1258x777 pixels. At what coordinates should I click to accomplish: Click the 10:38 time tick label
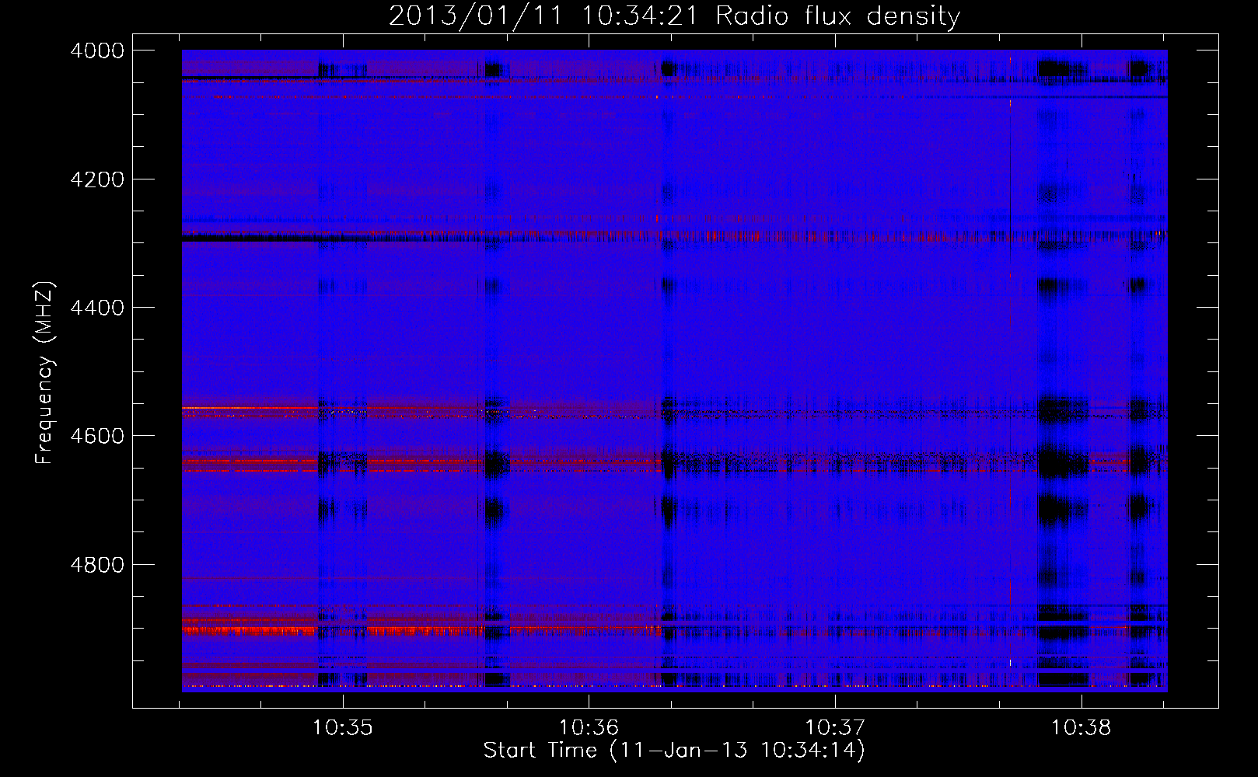click(1082, 728)
